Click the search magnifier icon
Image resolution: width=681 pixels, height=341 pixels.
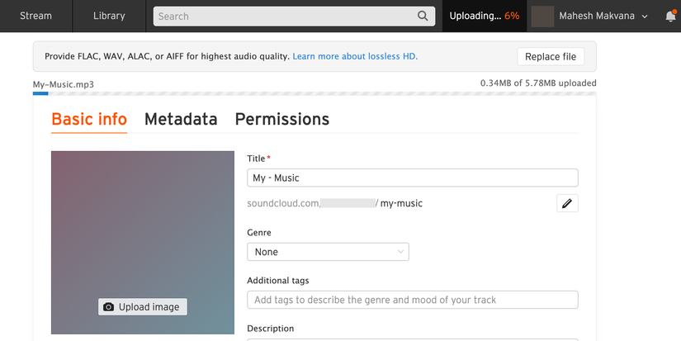(423, 16)
